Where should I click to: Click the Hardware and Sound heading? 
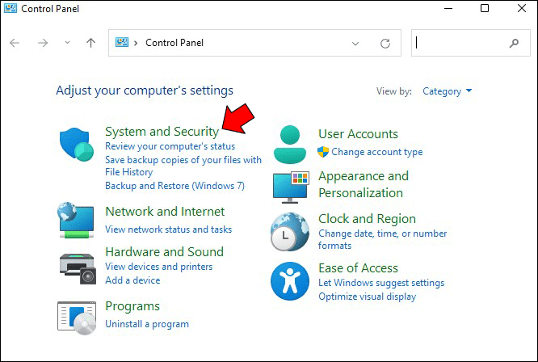click(x=164, y=252)
